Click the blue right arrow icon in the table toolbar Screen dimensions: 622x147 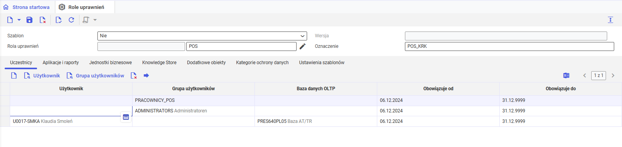[x=146, y=75]
